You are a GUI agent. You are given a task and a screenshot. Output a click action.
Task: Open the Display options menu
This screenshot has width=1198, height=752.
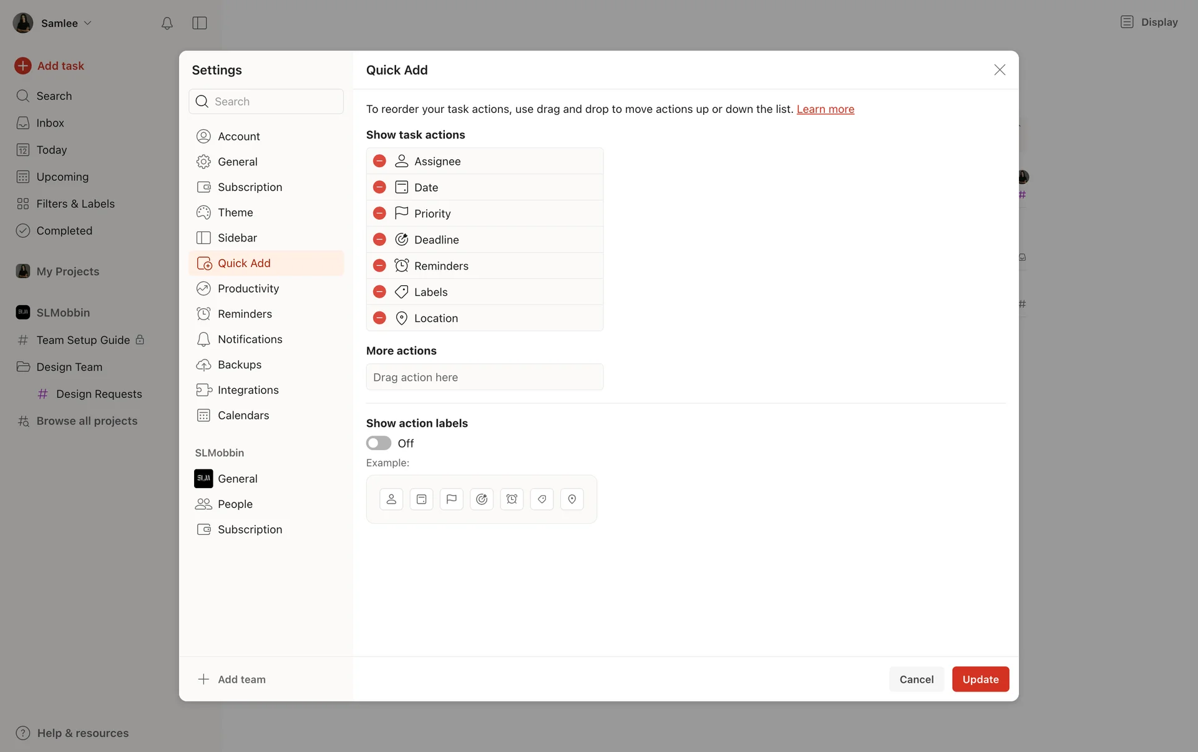[1149, 22]
